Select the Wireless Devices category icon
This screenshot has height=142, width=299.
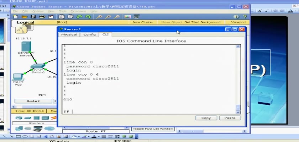(46, 118)
